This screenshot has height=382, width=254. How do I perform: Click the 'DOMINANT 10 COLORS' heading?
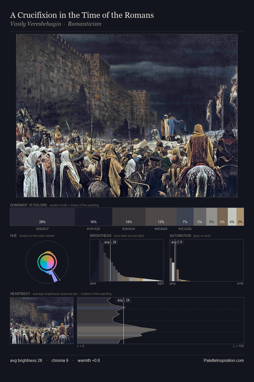coord(28,205)
